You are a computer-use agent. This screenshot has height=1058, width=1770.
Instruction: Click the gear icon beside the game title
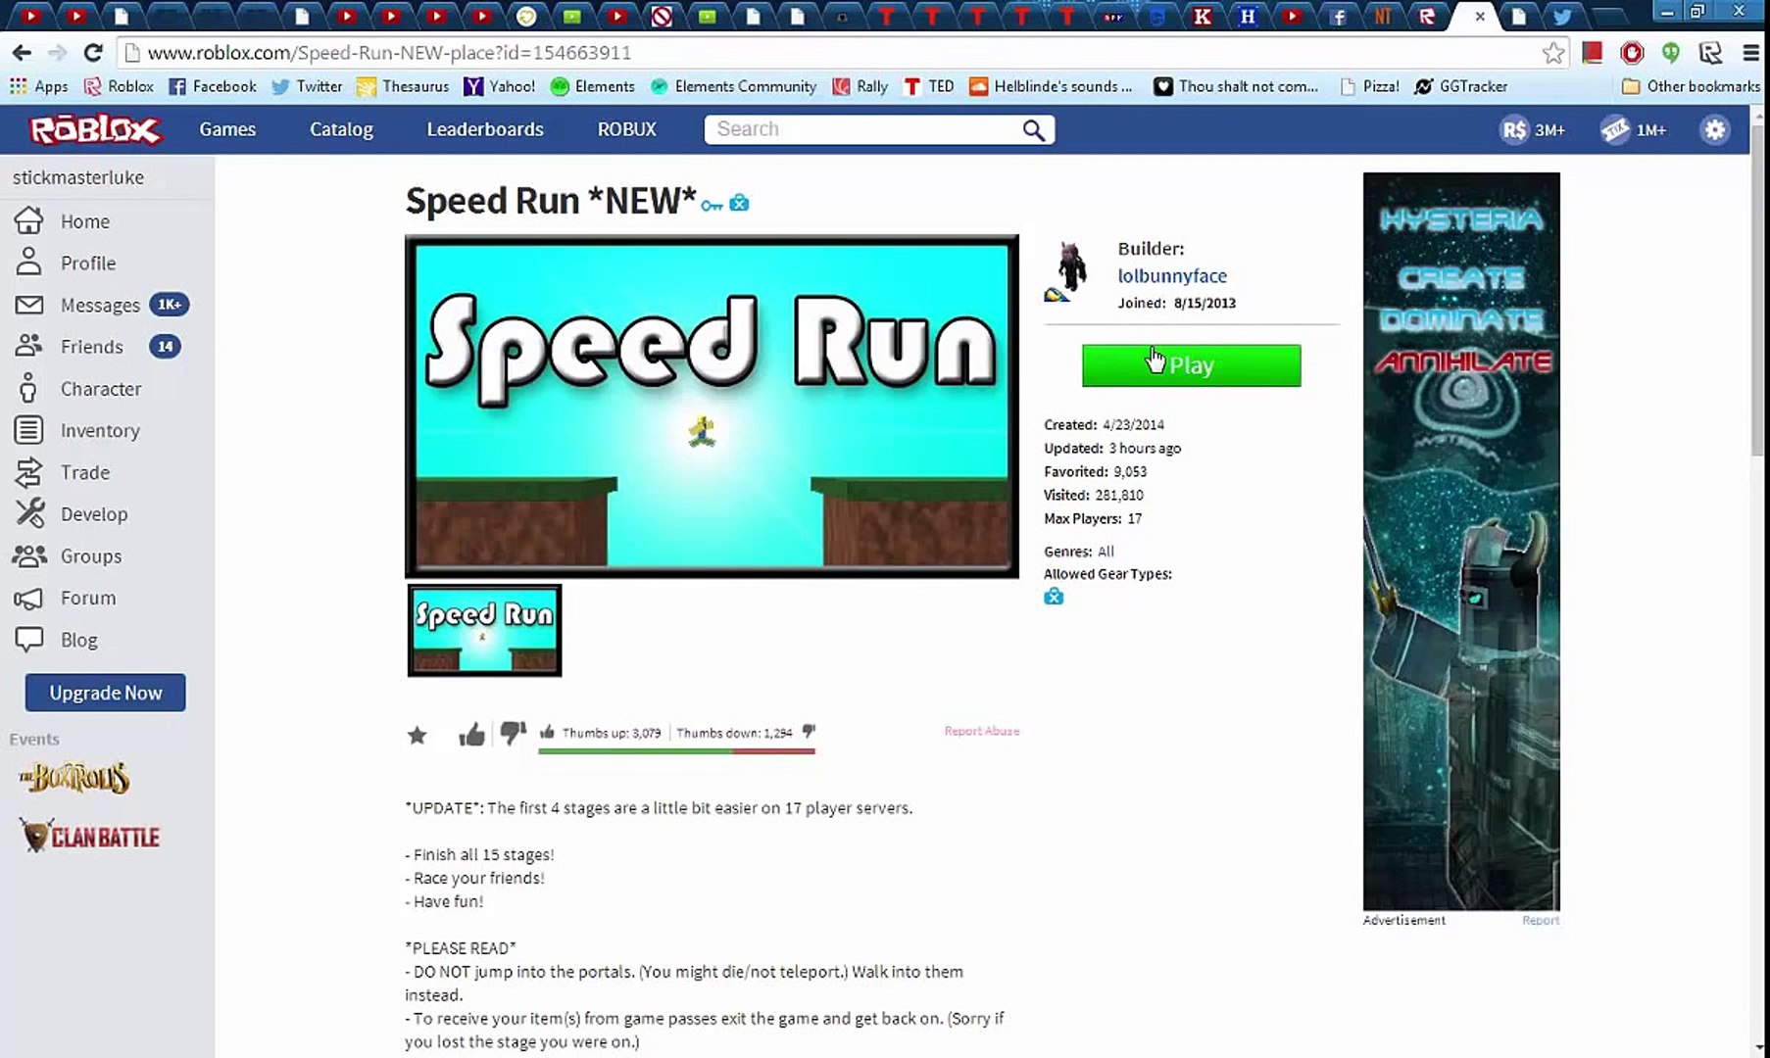[x=739, y=203]
